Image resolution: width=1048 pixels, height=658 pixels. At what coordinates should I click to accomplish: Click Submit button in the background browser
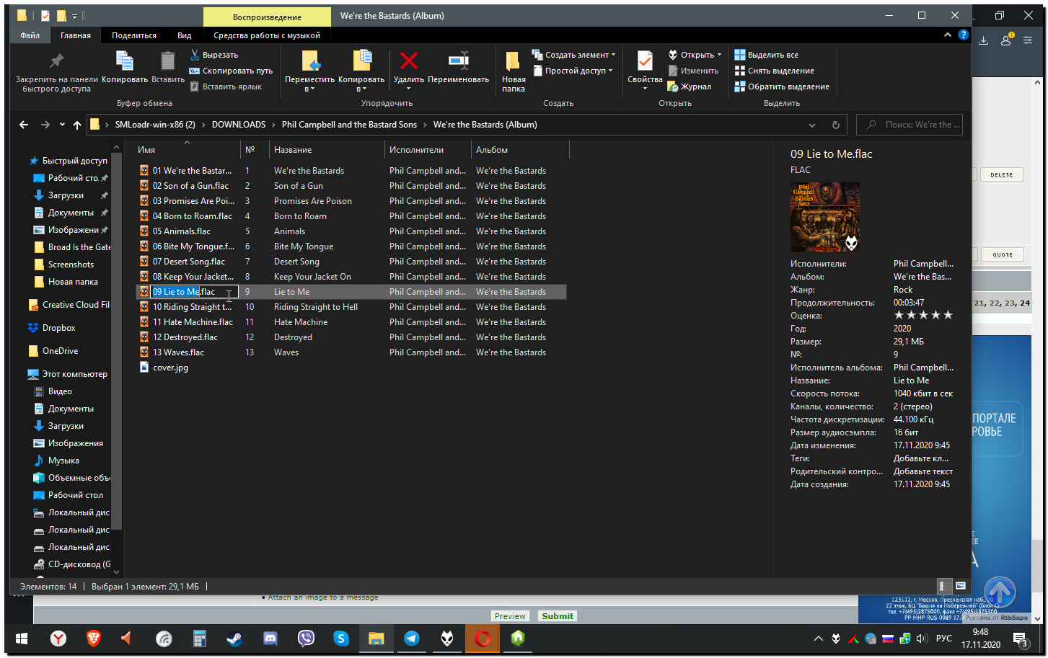558,616
